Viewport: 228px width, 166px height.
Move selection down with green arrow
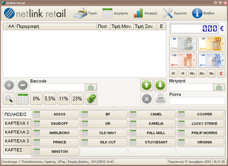[x=160, y=85]
